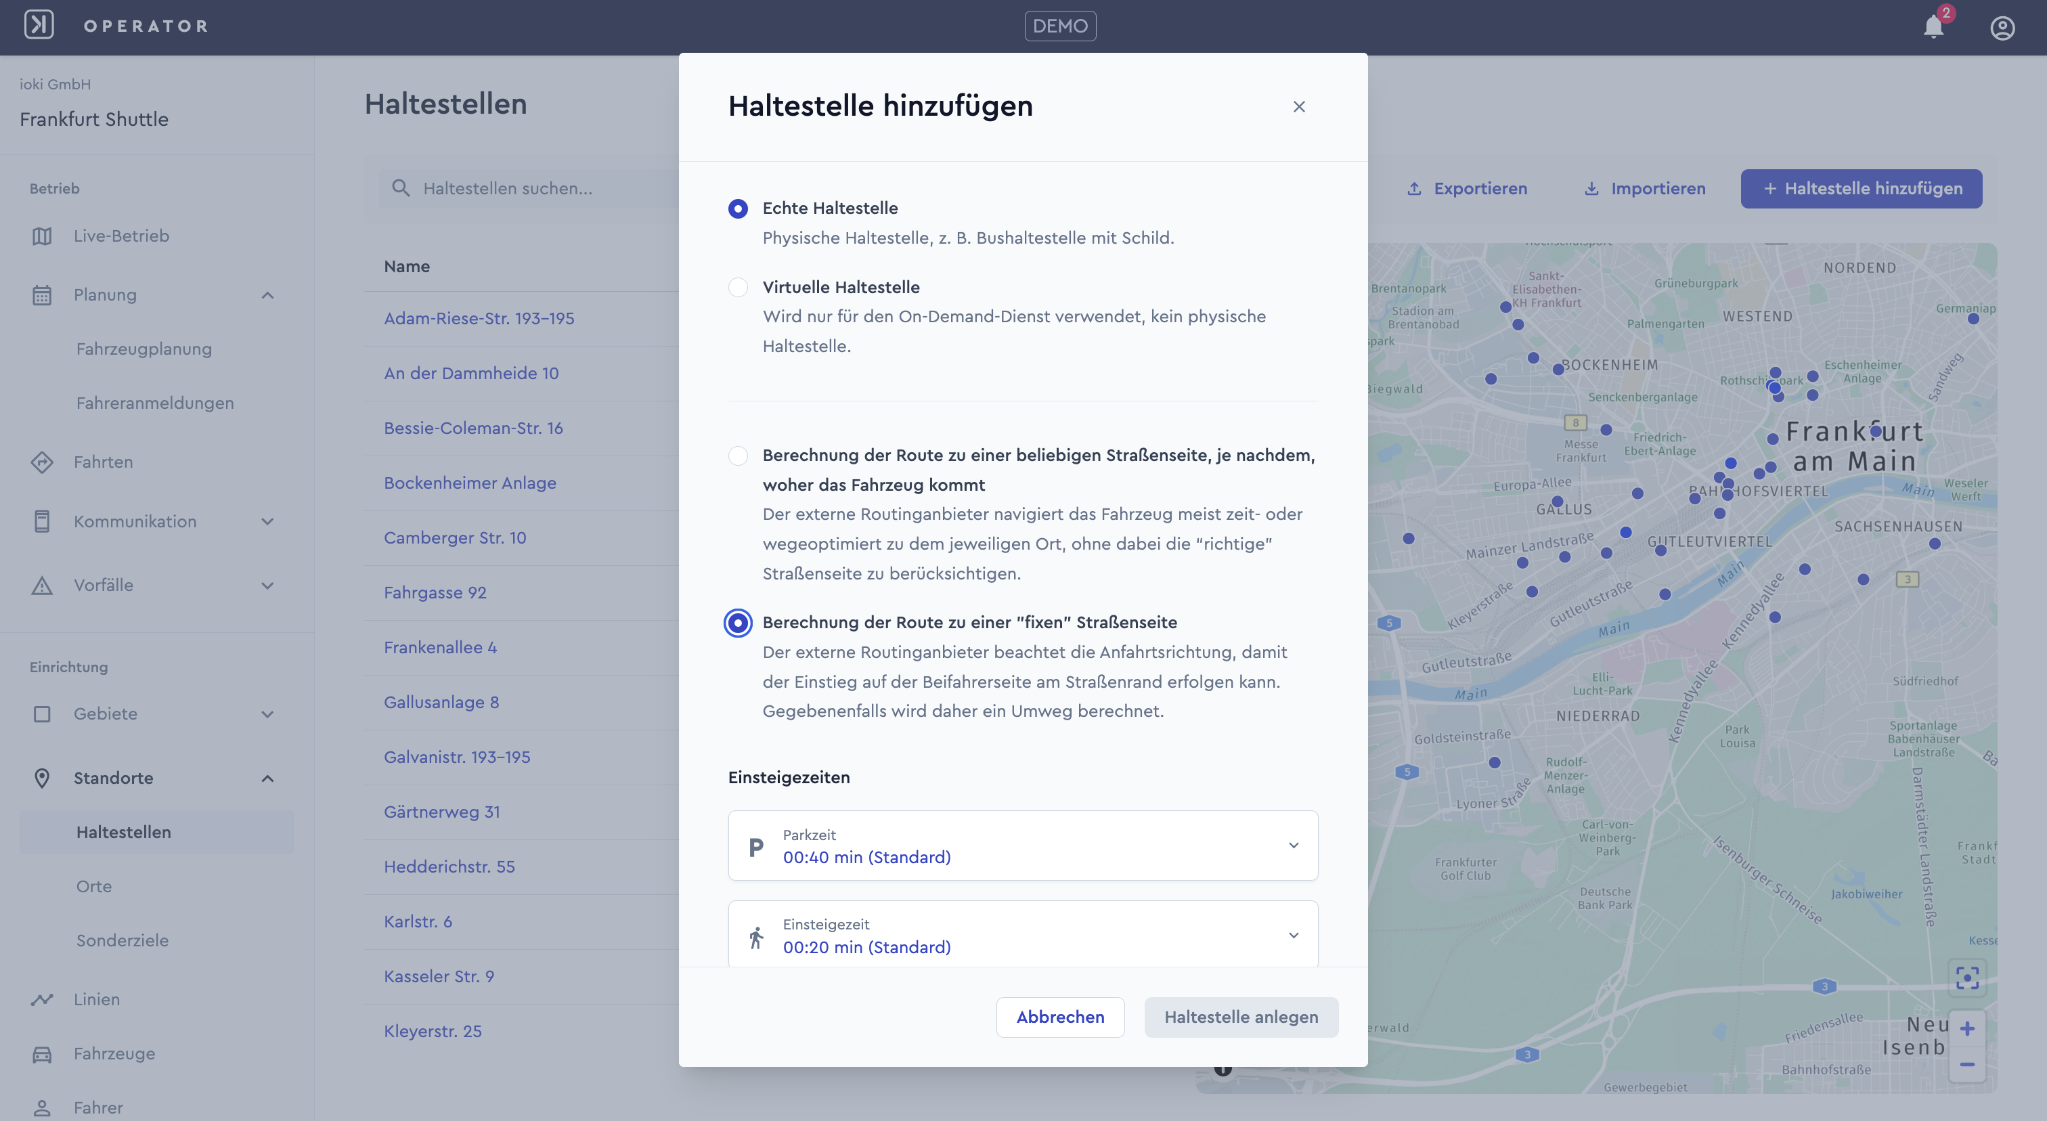Expand the Gebiete section chevron
This screenshot has height=1121, width=2047.
(x=268, y=713)
